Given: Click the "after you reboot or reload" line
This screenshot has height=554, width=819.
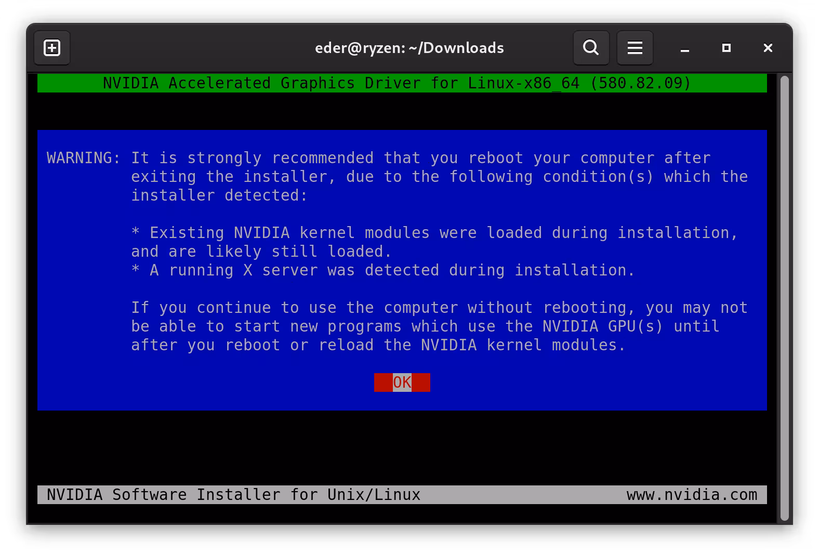Looking at the screenshot, I should pyautogui.click(x=378, y=345).
